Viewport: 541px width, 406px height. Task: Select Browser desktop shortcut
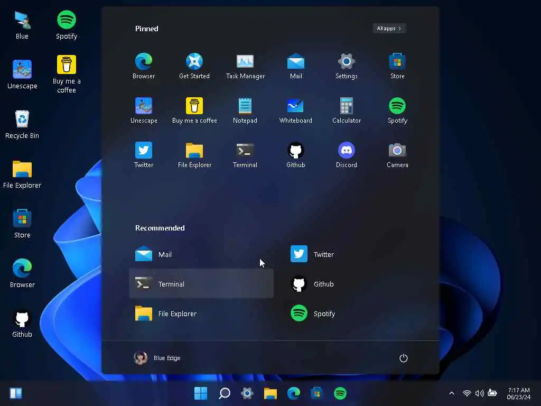coord(22,273)
